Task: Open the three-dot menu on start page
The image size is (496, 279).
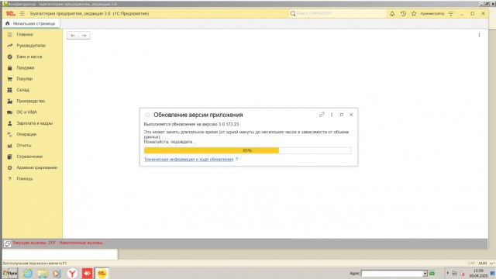Action: point(479,35)
